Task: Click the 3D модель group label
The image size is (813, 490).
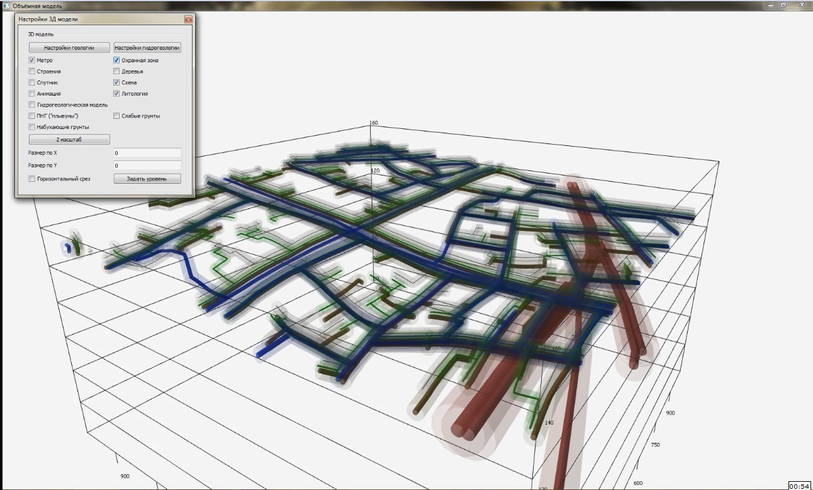Action: coord(41,34)
